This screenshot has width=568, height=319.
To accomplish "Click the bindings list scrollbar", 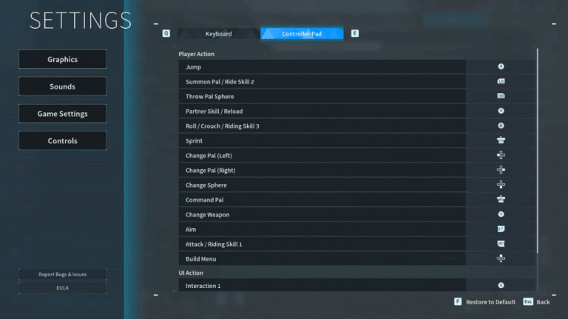I will tap(537, 151).
